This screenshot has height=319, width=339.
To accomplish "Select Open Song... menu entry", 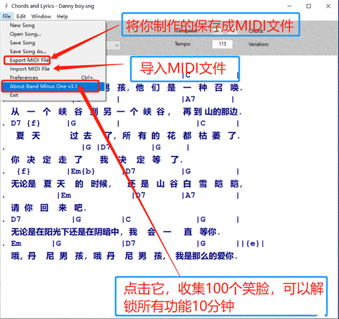I will 25,34.
